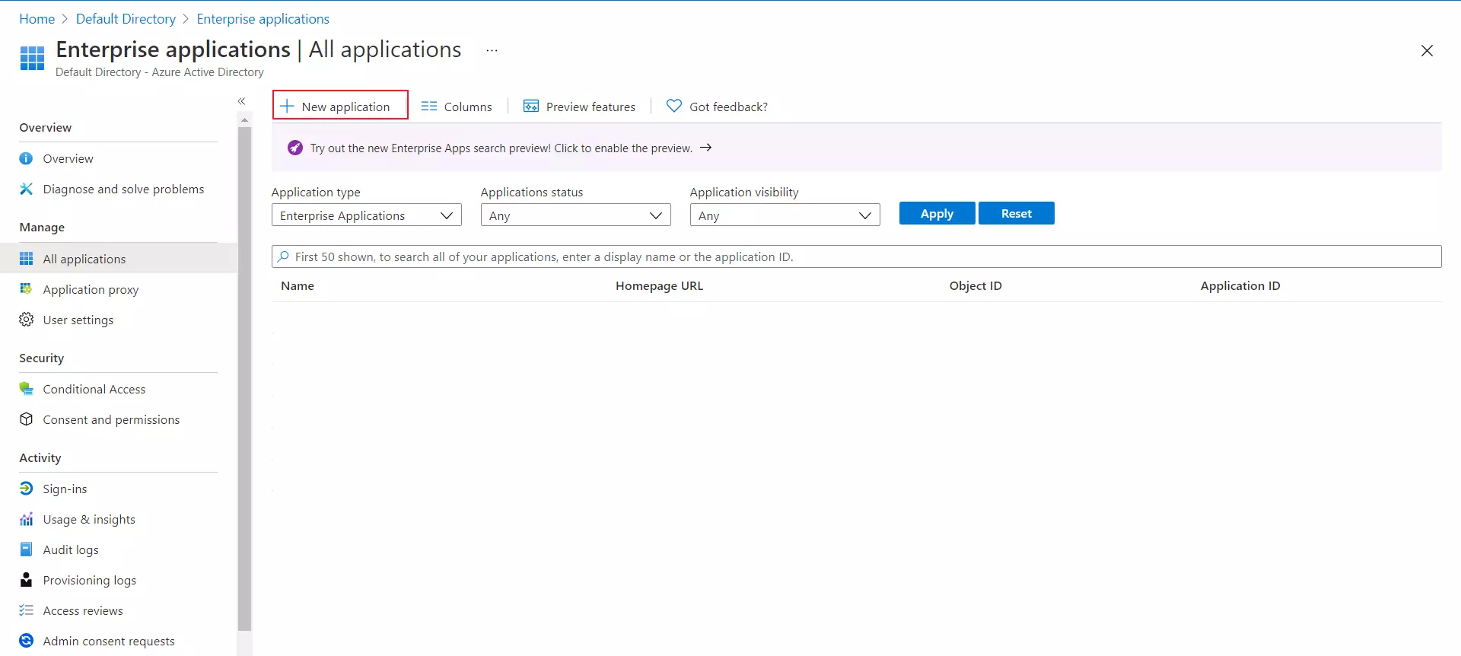
Task: Open Preview features via its label
Action: coord(590,107)
